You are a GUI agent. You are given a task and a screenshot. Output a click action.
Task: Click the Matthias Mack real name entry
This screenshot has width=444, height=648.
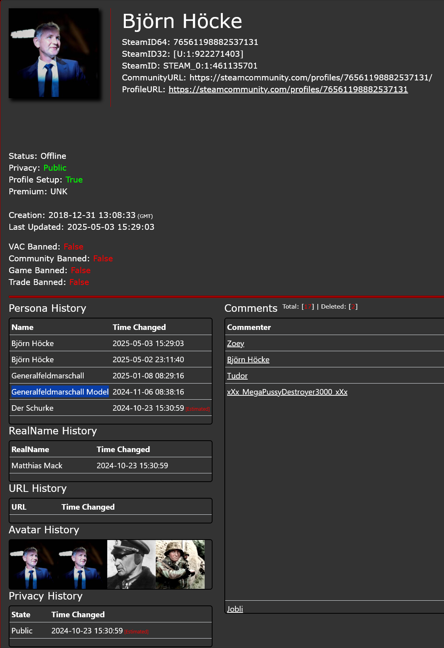(x=37, y=466)
